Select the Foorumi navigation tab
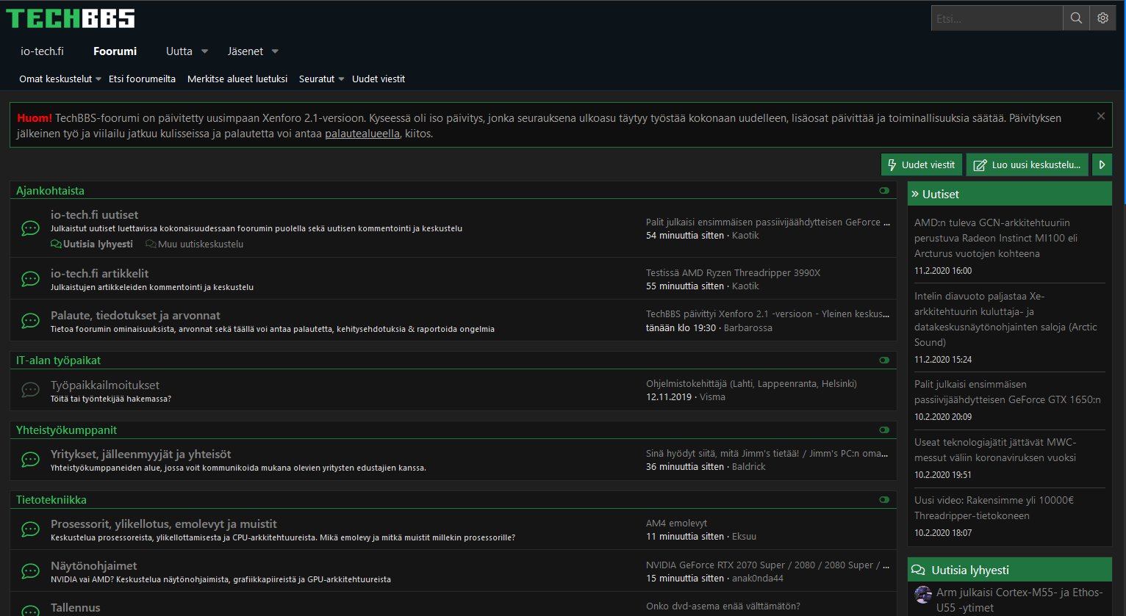Image resolution: width=1126 pixels, height=616 pixels. 115,51
